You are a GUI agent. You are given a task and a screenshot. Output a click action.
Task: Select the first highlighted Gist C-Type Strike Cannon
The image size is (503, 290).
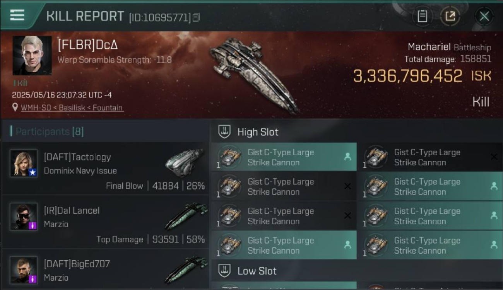tap(284, 157)
